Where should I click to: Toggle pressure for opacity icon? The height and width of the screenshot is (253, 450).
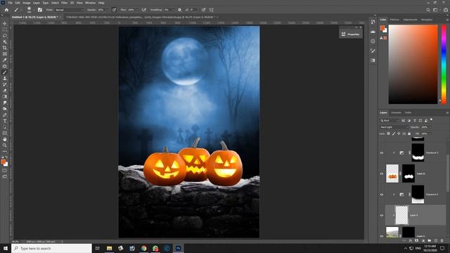pyautogui.click(x=114, y=10)
